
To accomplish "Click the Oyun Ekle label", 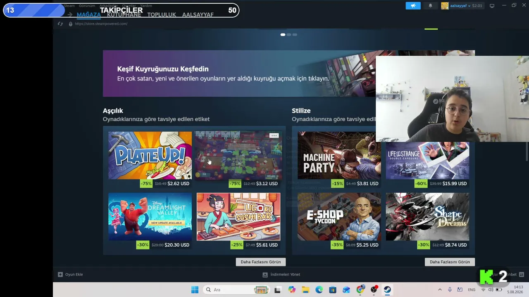I will tap(74, 274).
